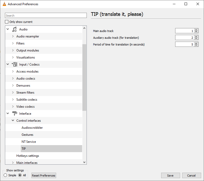Click the preferences tree scrollbar thumb

[x=84, y=77]
